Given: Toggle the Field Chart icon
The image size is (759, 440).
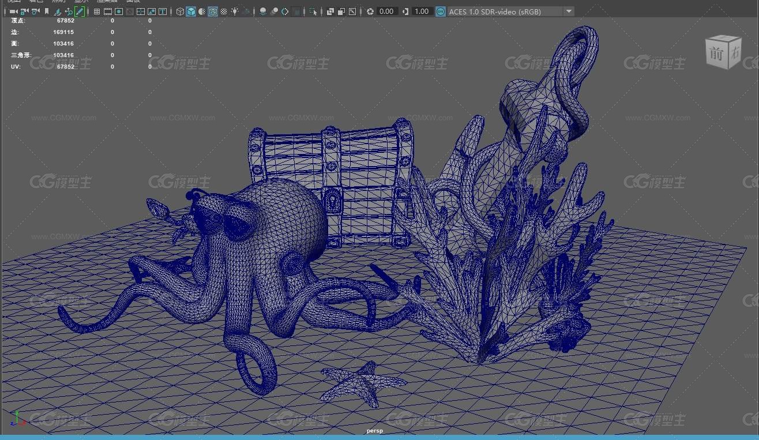Looking at the screenshot, I should point(141,12).
